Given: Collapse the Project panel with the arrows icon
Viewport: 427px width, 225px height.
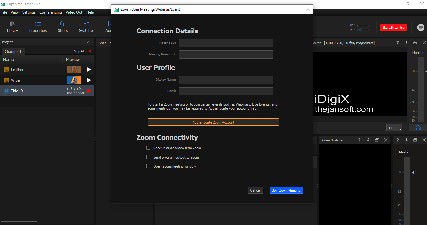Looking at the screenshot, I should click(88, 42).
